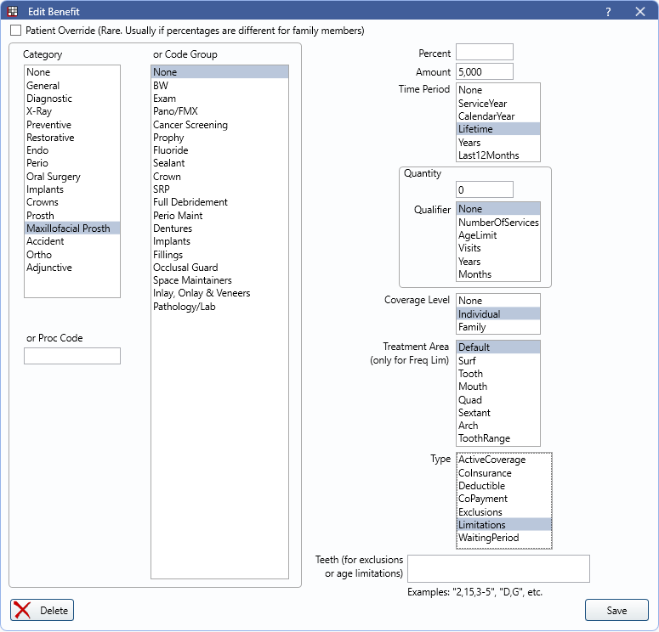Select Quad treatment area
Viewport: 659px width, 632px height.
click(x=470, y=399)
